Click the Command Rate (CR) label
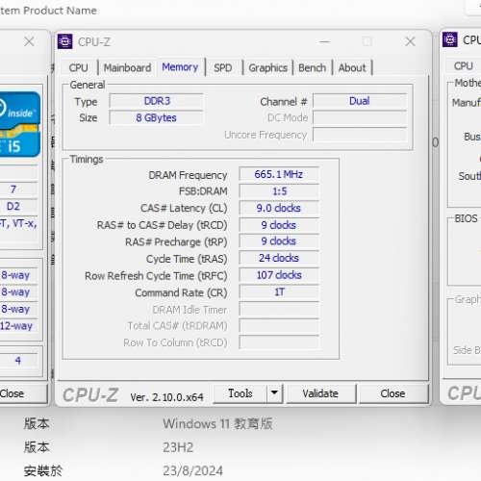Image resolution: width=481 pixels, height=481 pixels. click(x=181, y=292)
